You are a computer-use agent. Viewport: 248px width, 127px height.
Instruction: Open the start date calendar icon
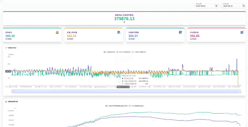(x=217, y=6)
